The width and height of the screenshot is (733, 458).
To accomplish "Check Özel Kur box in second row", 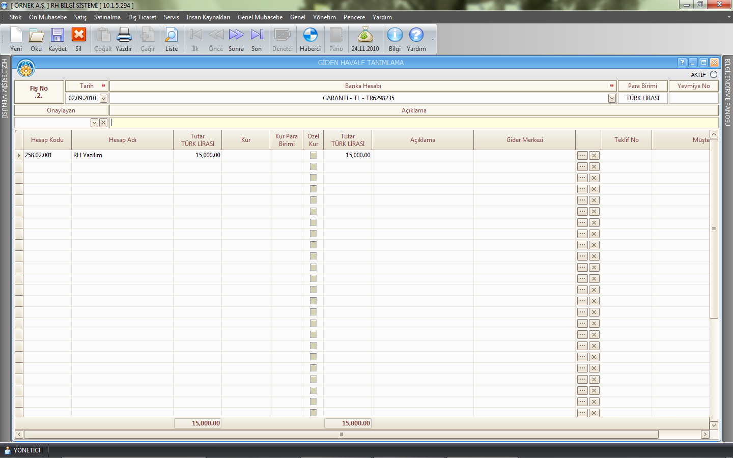I will click(313, 166).
